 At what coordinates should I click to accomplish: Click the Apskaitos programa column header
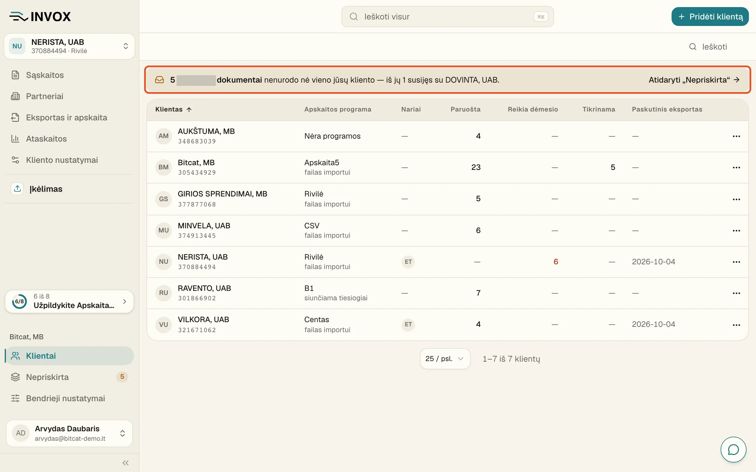[338, 109]
